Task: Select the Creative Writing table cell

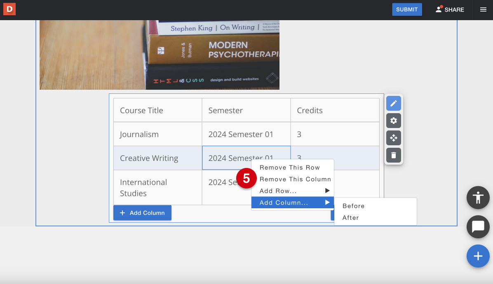Action: tap(149, 158)
